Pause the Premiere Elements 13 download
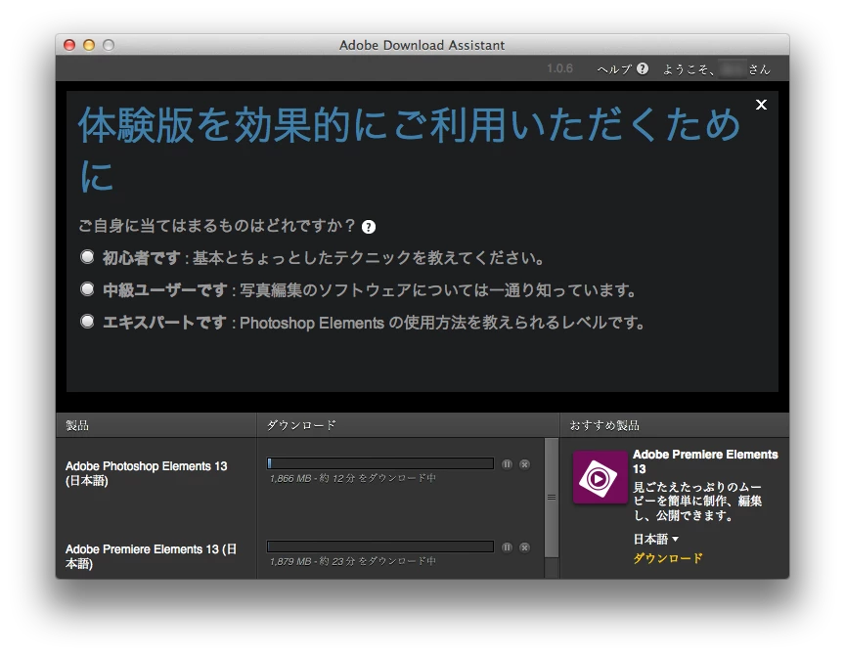845x656 pixels. (508, 547)
